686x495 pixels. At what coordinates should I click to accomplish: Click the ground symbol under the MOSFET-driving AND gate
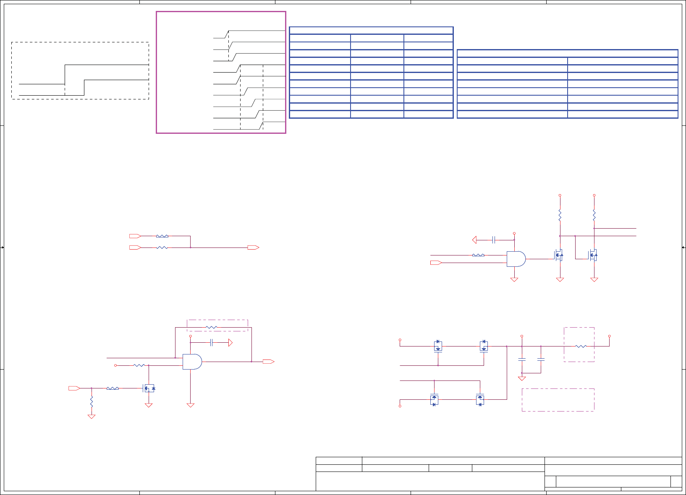tap(514, 279)
